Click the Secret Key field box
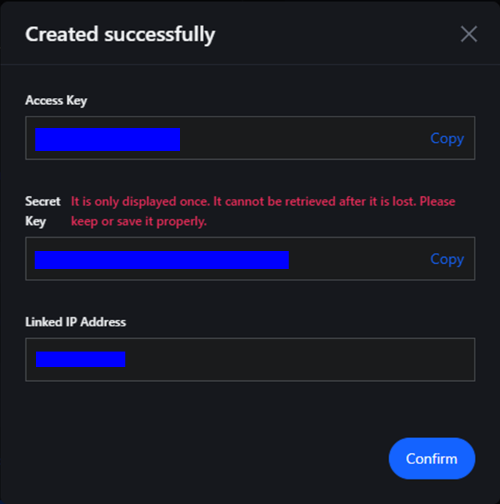Screen dimensions: 500x504 click(x=250, y=259)
